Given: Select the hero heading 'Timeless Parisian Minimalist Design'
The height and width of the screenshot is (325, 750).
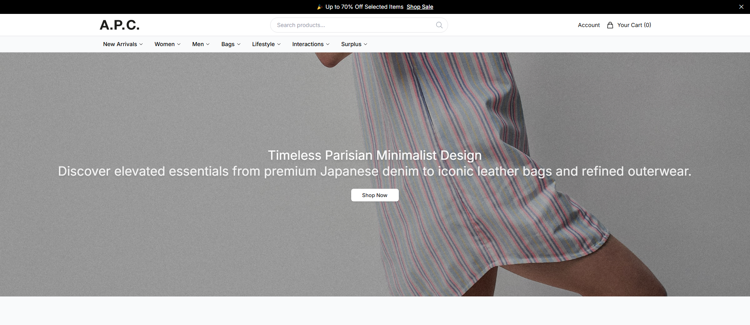Looking at the screenshot, I should pyautogui.click(x=375, y=155).
